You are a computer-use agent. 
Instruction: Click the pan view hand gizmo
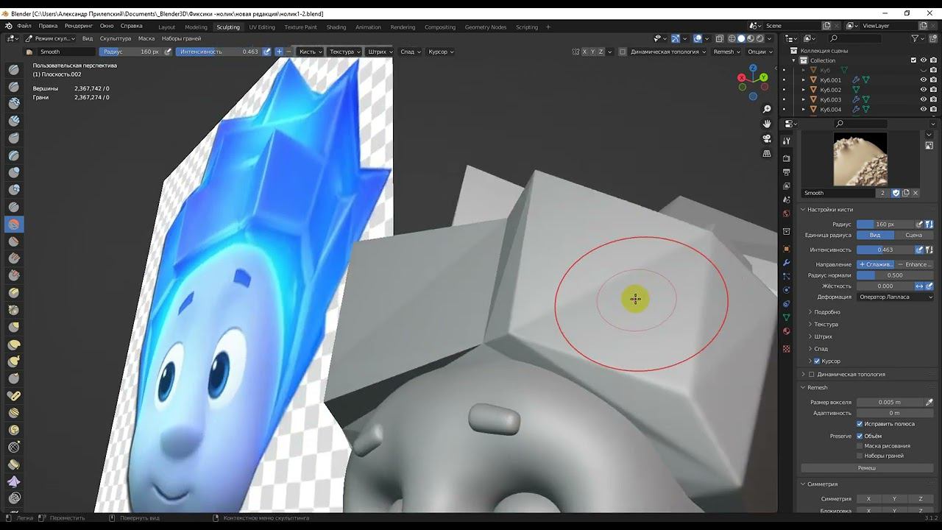point(767,124)
